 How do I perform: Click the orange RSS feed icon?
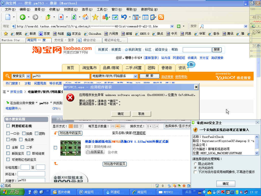[x=161, y=17]
